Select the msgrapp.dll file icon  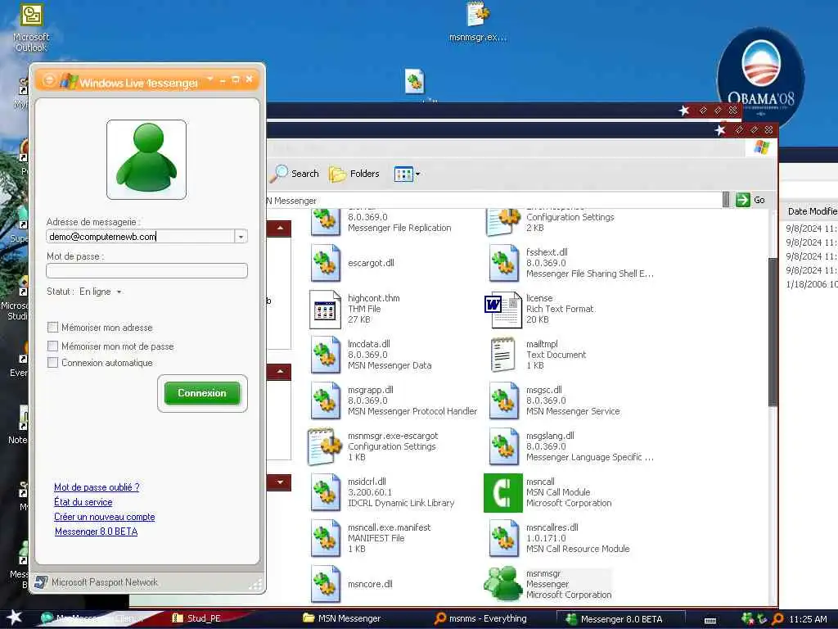pyautogui.click(x=326, y=400)
